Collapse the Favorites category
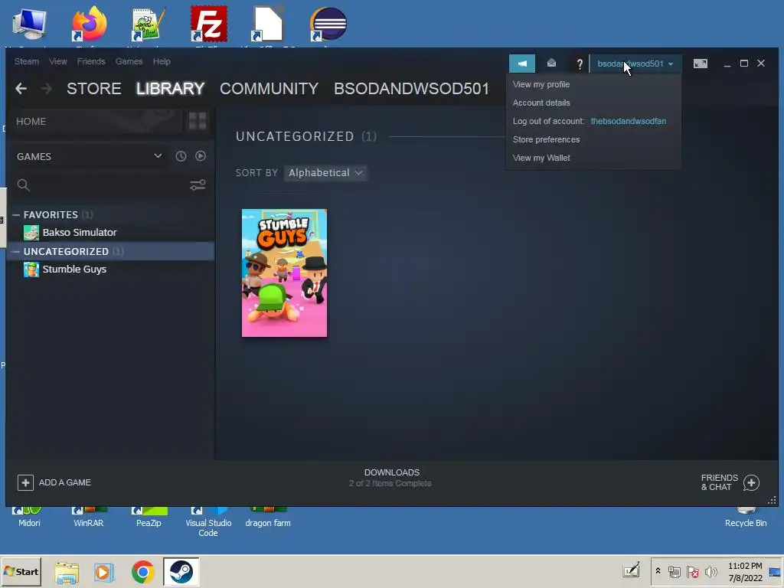Screen dimensions: 784x588 16,214
